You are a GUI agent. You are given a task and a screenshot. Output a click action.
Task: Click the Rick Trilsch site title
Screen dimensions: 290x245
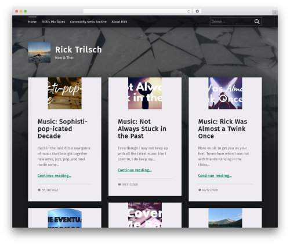coord(78,50)
